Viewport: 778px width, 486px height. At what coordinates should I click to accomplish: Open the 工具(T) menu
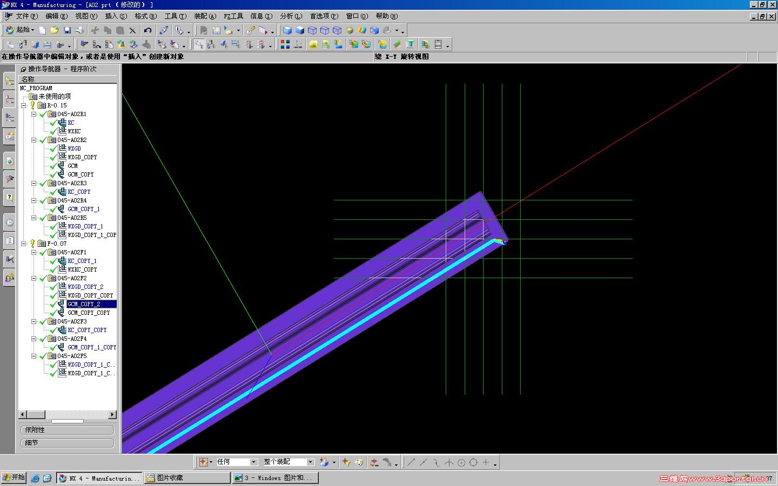pos(176,16)
